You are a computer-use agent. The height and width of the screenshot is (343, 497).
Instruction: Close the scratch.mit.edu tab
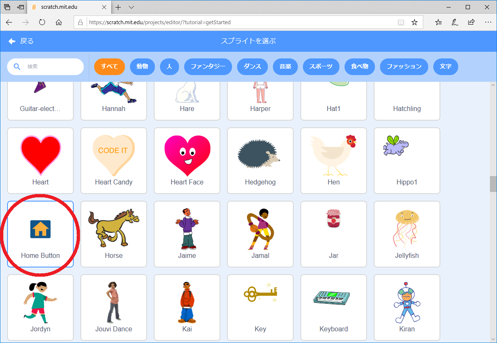click(x=104, y=7)
